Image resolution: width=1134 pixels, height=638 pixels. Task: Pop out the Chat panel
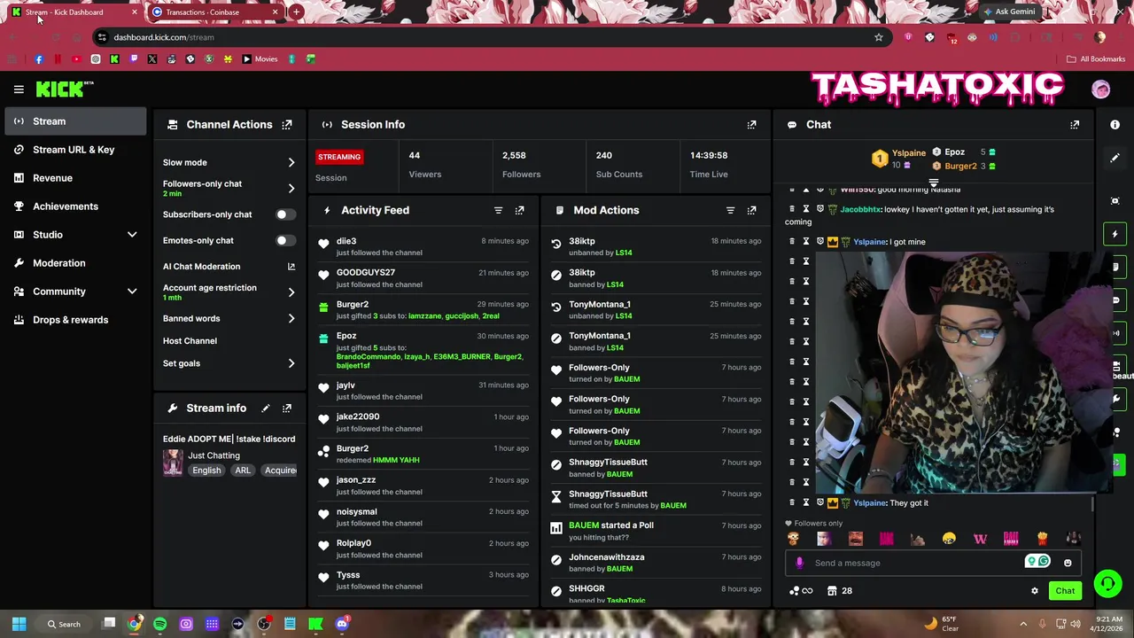click(x=1075, y=125)
